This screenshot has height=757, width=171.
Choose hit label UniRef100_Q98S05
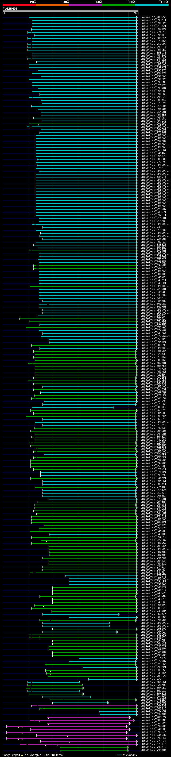coord(153,629)
